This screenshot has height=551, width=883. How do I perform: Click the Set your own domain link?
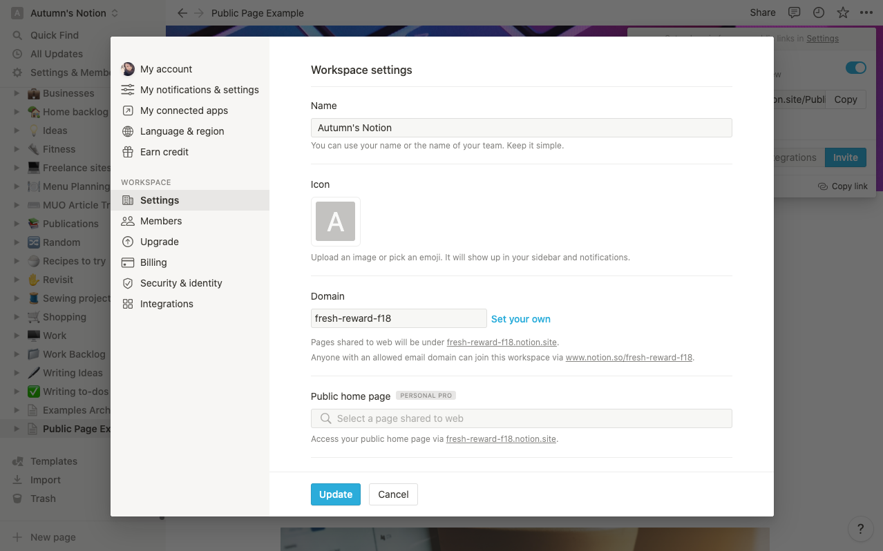[520, 319]
